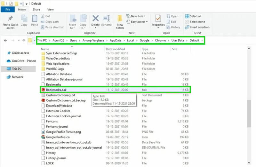This screenshot has width=256, height=167.
Task: Create a new folder with New folder icon
Action: [x=120, y=19]
